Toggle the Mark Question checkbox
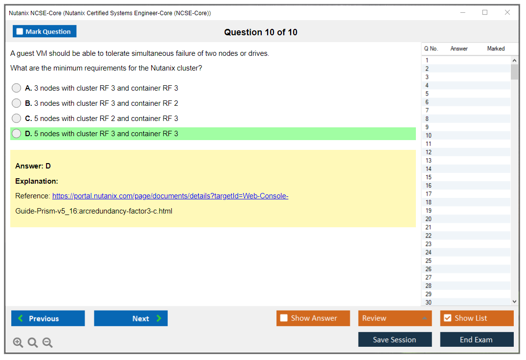This screenshot has width=526, height=360. tap(20, 32)
